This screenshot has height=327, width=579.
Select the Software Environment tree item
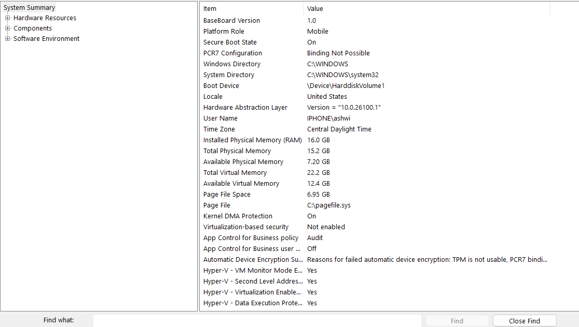(46, 38)
